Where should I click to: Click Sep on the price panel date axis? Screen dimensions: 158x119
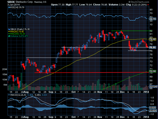51,92
